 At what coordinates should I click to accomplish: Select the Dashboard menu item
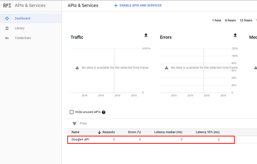pyautogui.click(x=31, y=18)
